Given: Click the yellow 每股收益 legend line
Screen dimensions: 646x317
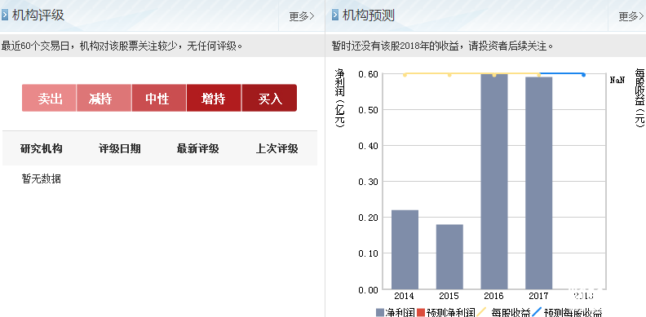Looking at the screenshot, I should (482, 312).
